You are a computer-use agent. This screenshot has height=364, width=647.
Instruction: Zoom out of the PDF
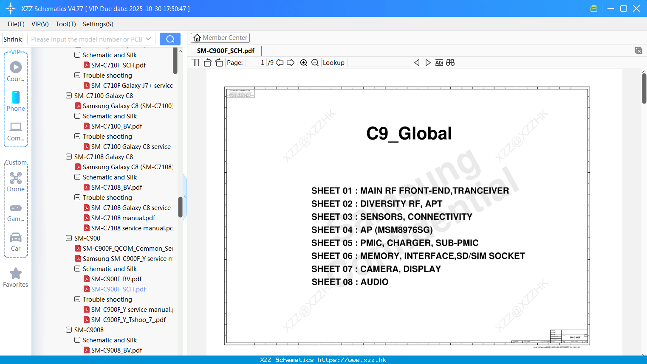pos(315,62)
